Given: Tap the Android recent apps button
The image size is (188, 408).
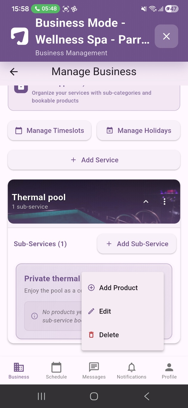Looking at the screenshot, I should click(x=41, y=396).
